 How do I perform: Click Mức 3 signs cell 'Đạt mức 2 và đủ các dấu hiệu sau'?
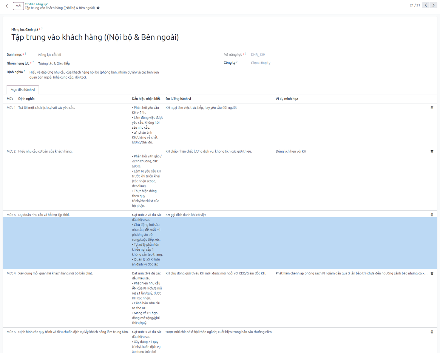(147, 240)
